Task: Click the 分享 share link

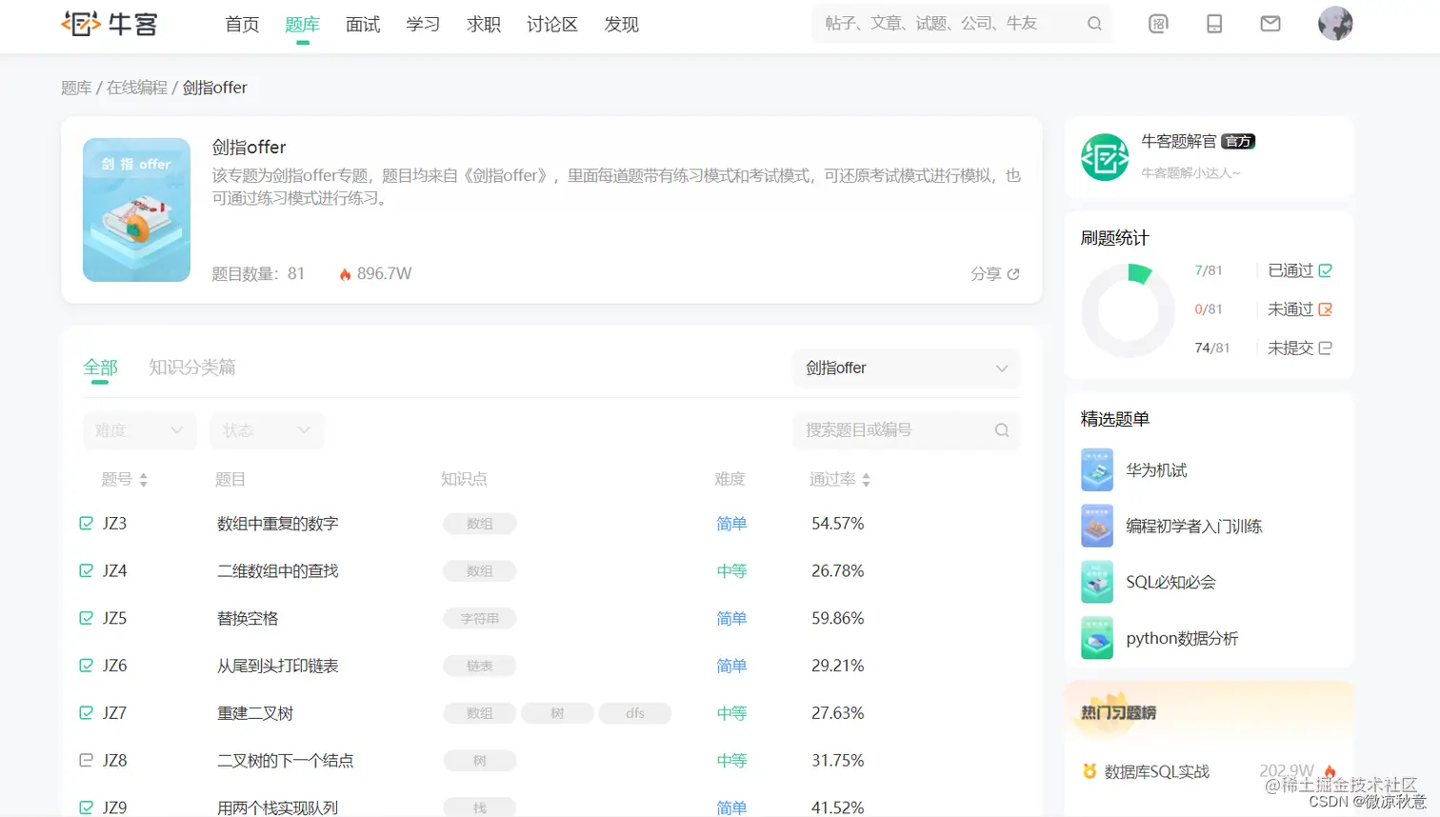Action: [x=994, y=274]
